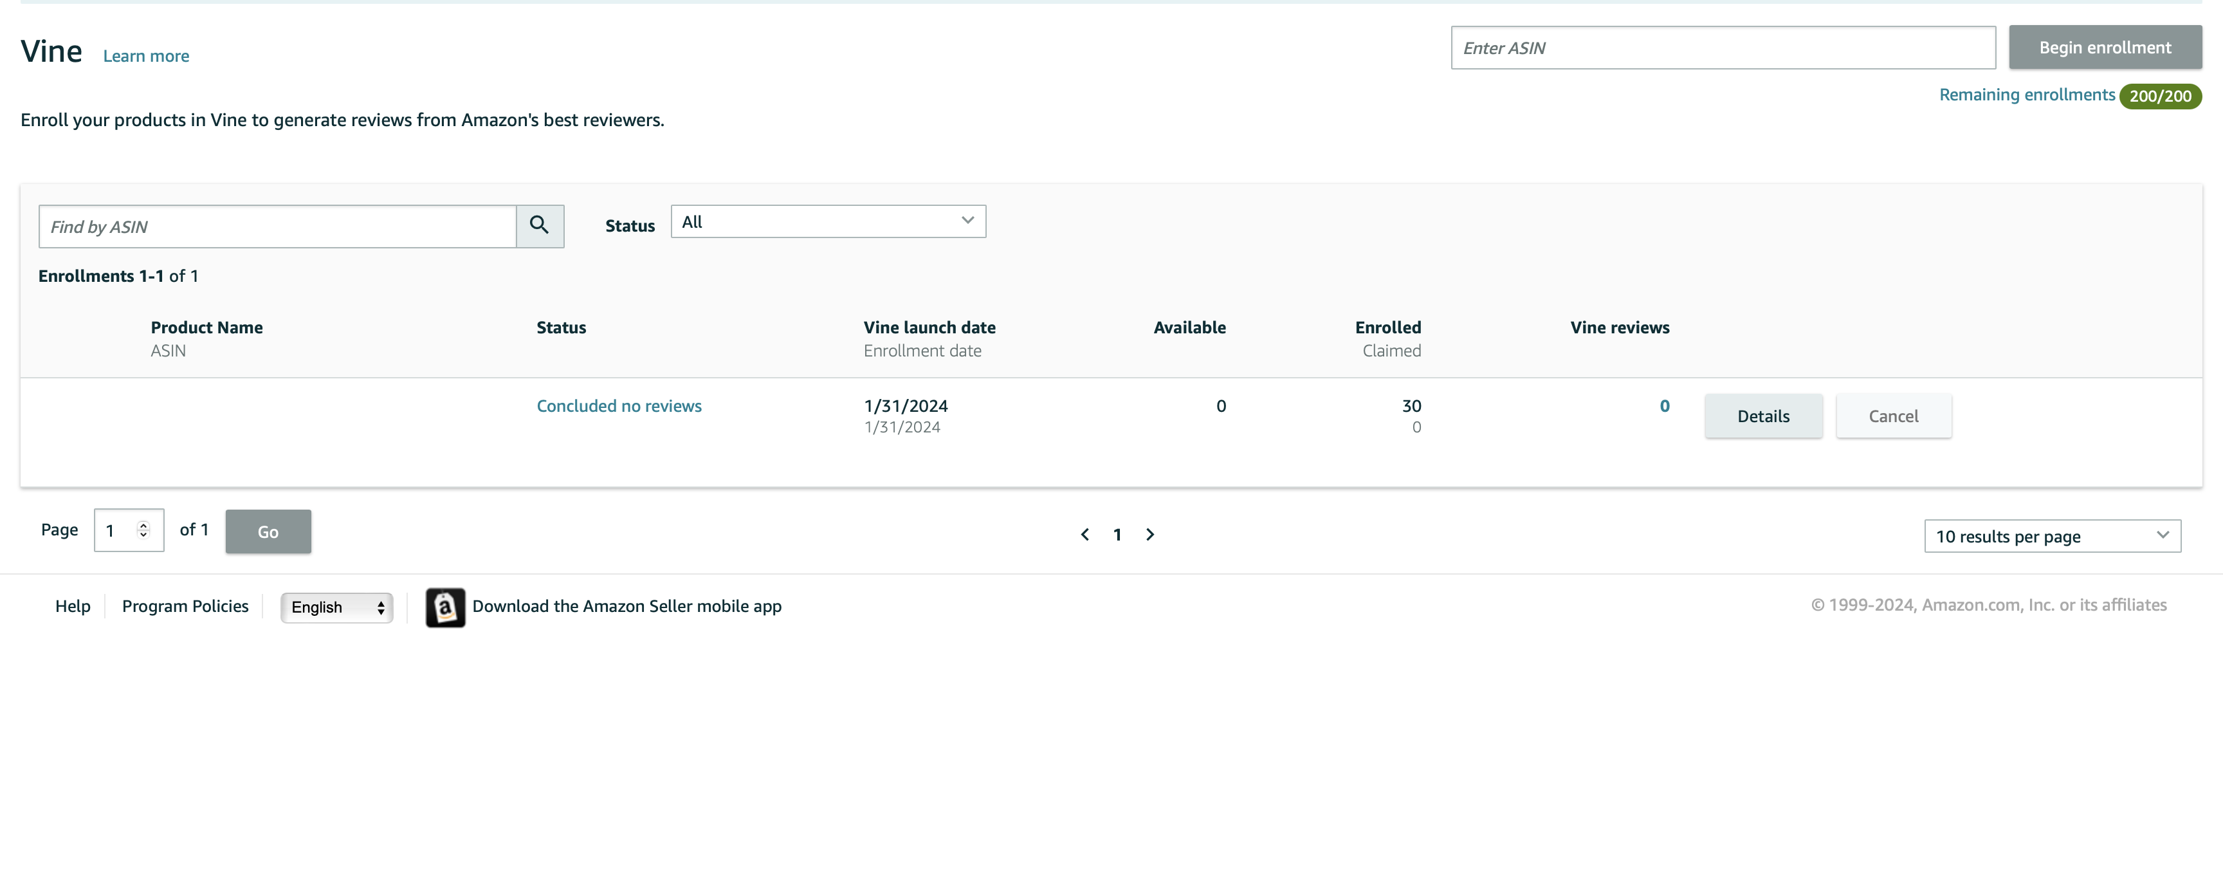The width and height of the screenshot is (2223, 870).
Task: Open the Program Policies footer link
Action: [x=185, y=606]
